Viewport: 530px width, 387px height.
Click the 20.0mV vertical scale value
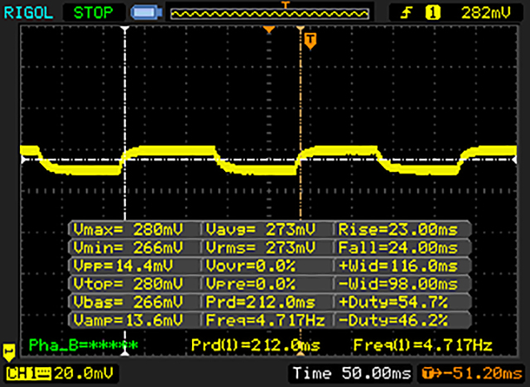[x=84, y=373]
